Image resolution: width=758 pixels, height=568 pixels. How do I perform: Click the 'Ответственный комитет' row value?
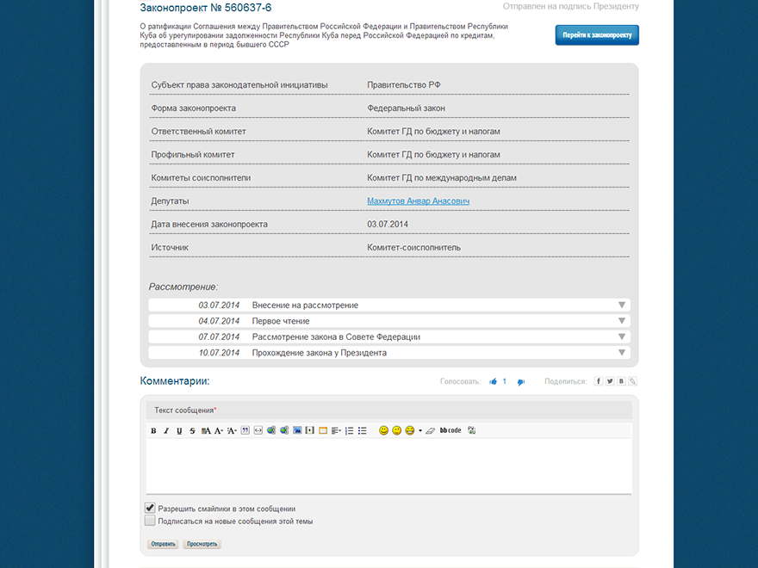coord(433,132)
